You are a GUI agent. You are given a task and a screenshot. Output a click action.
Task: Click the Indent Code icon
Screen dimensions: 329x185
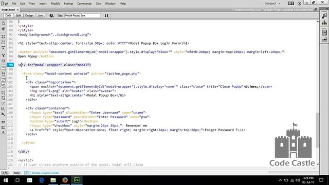(x=3, y=122)
